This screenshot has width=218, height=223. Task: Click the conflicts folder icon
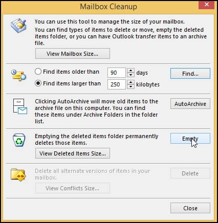(18, 174)
